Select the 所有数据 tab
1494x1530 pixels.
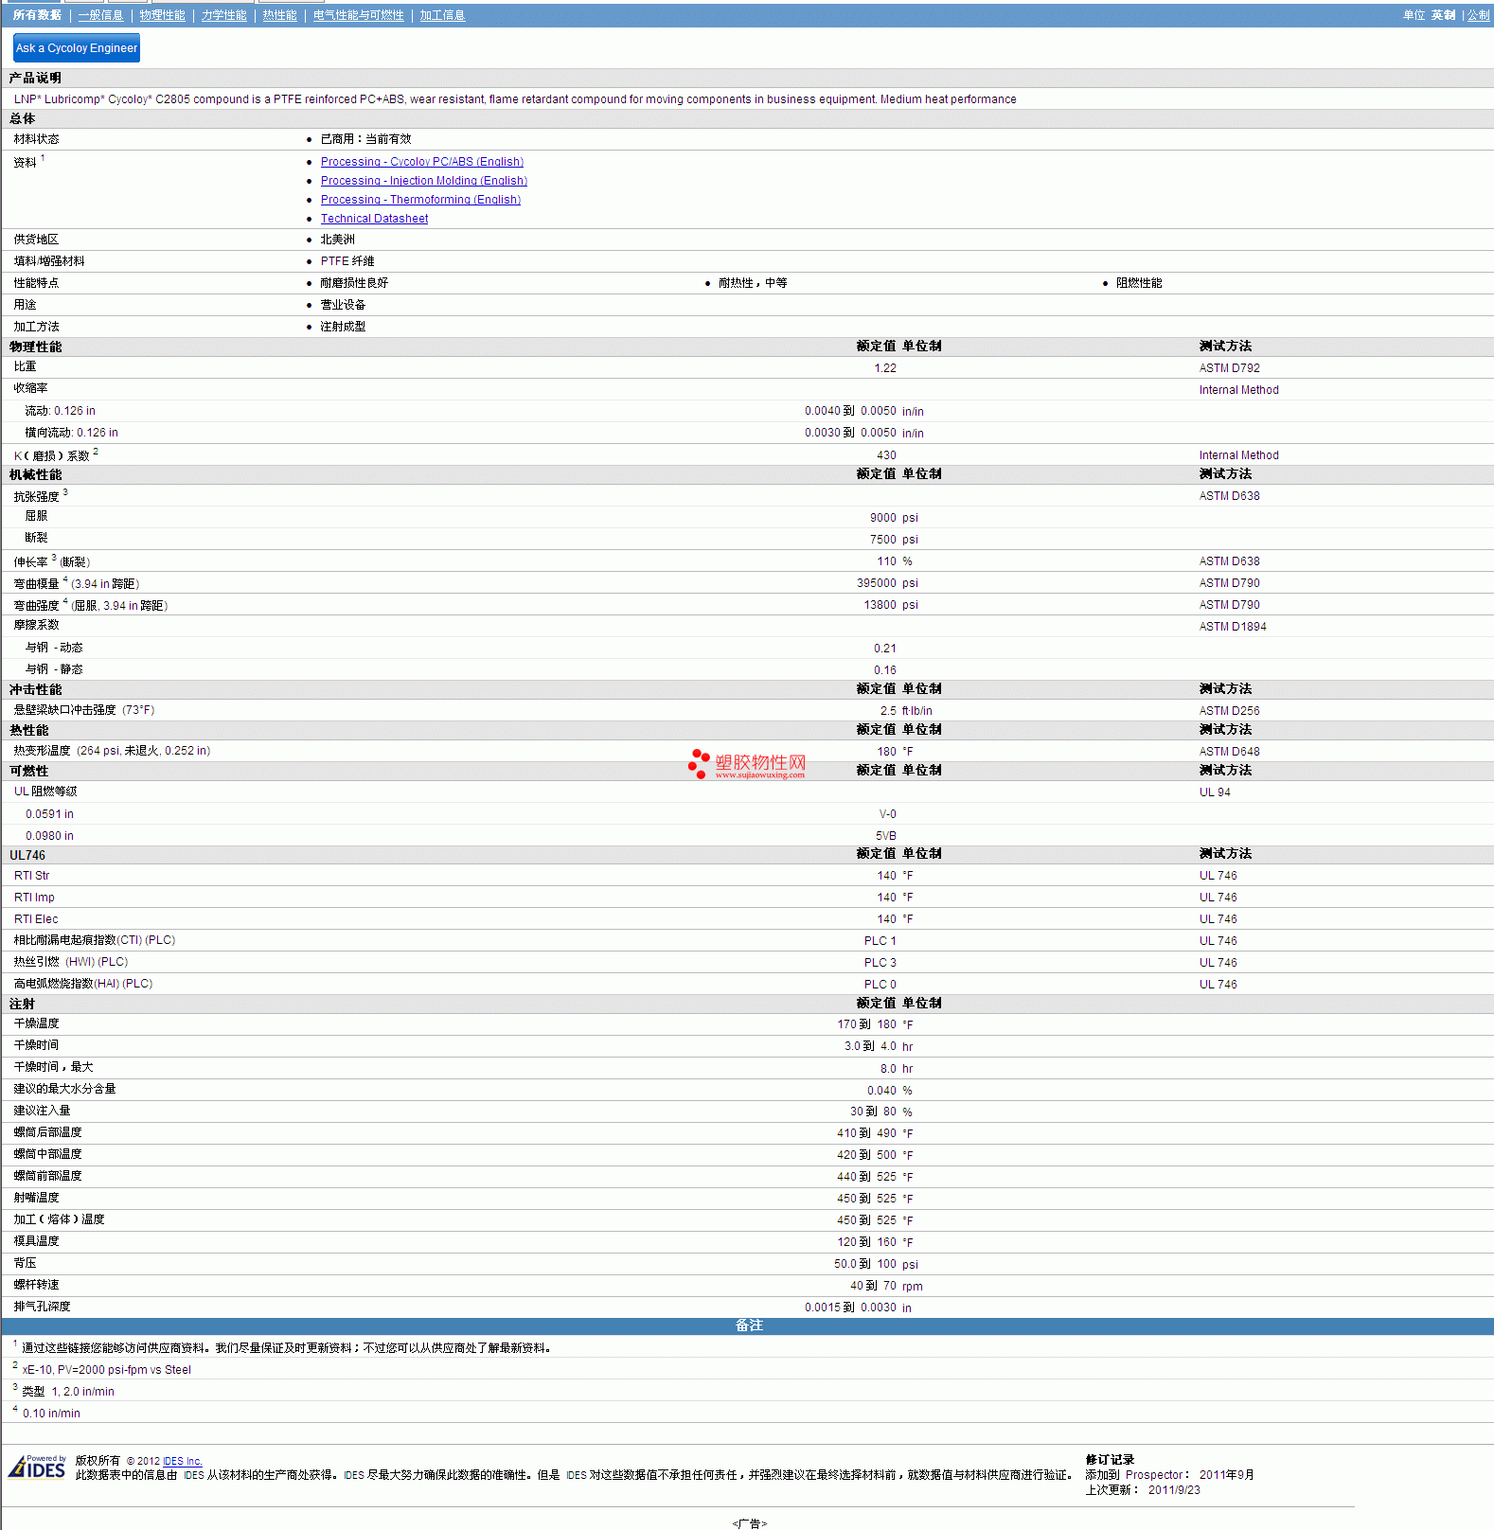point(37,15)
